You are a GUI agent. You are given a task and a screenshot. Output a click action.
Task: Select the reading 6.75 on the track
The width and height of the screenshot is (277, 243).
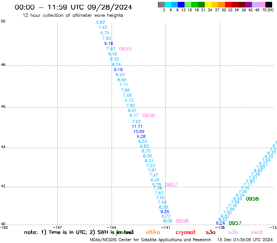(105, 33)
